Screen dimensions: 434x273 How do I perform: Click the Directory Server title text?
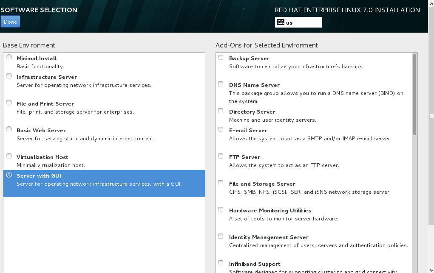click(x=252, y=112)
